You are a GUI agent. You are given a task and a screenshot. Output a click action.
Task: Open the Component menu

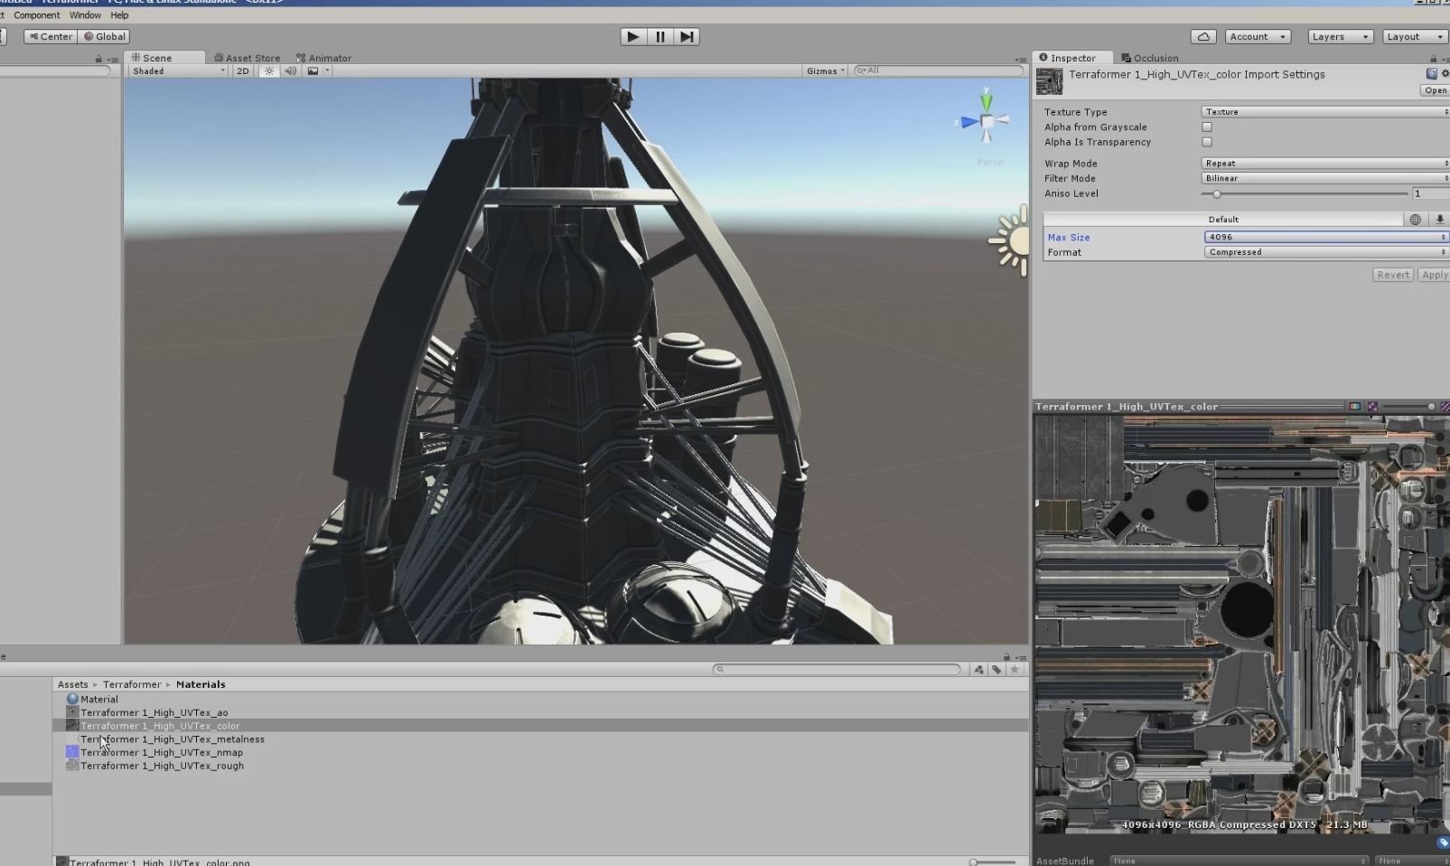tap(37, 15)
